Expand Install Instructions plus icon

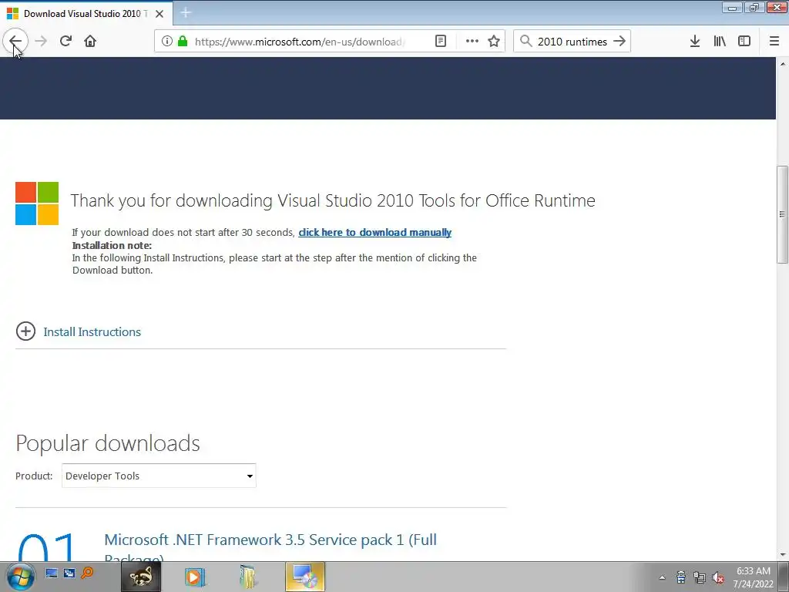[25, 331]
